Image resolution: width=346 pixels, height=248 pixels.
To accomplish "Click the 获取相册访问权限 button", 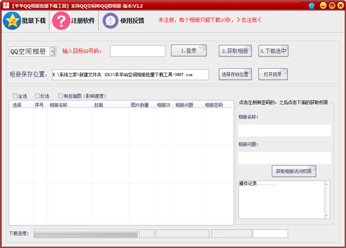I will click(294, 171).
